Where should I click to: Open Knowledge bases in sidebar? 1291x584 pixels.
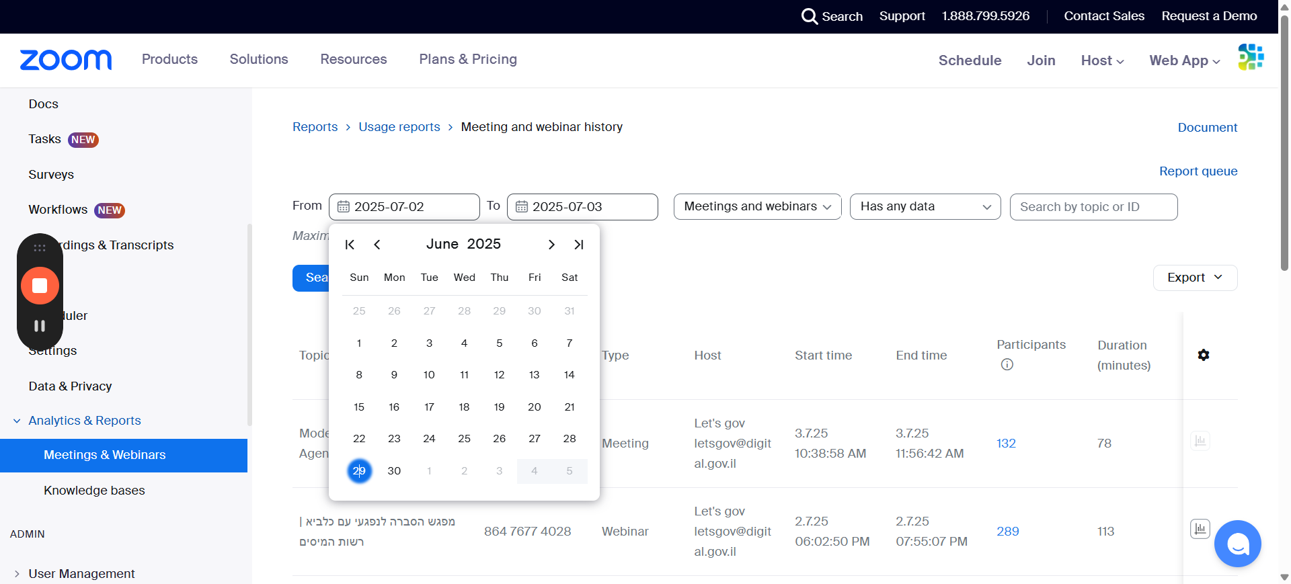click(x=94, y=491)
